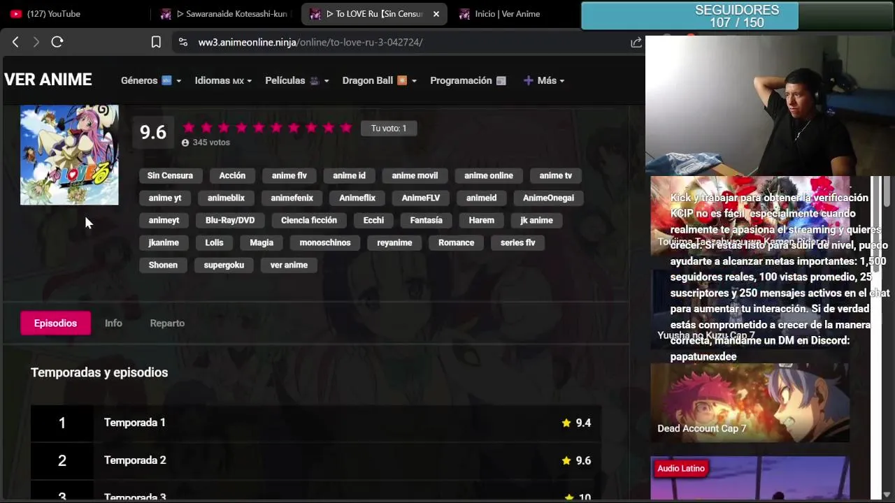Click the Yuusha no Kuzu Cap 7 card
The width and height of the screenshot is (895, 503).
point(750,308)
